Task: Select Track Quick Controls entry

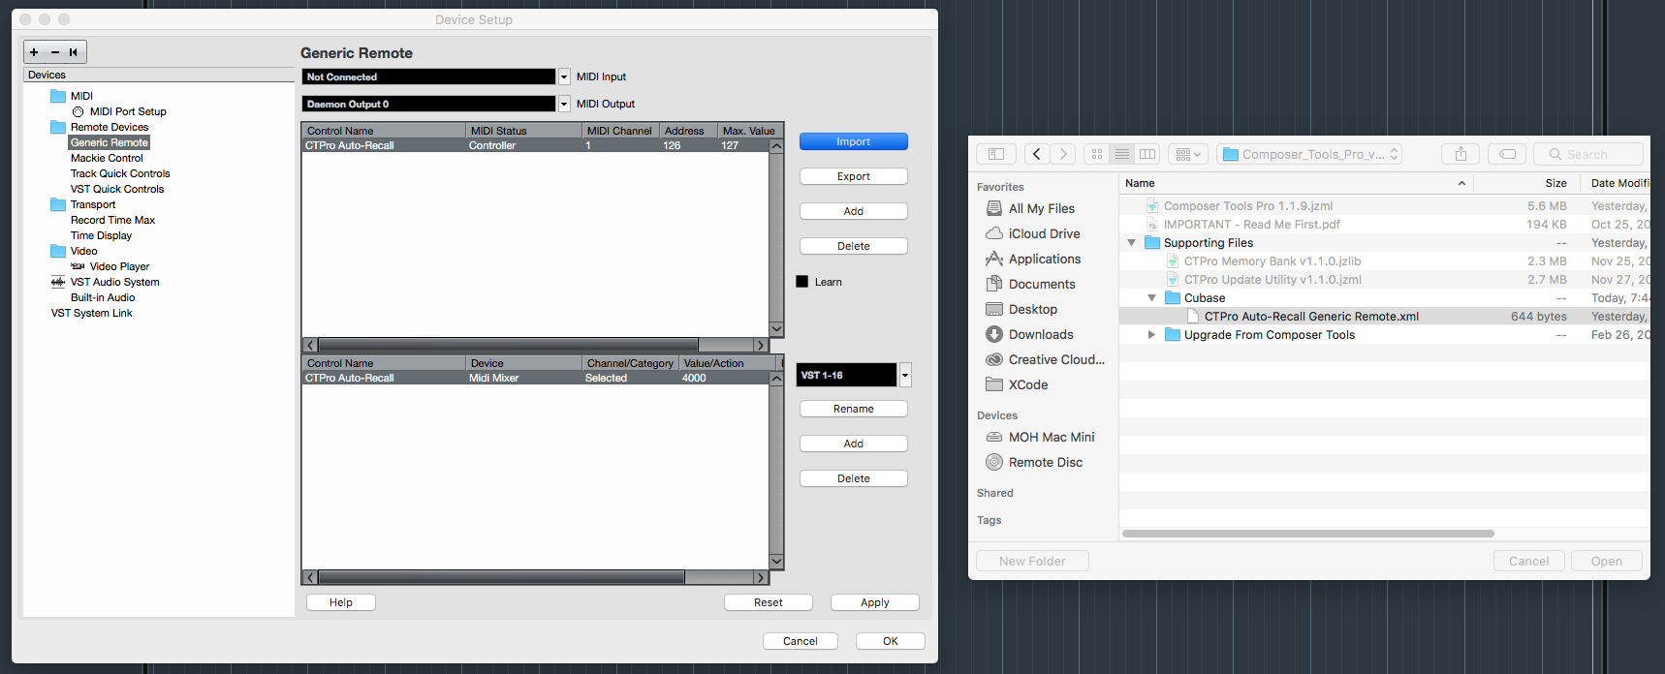Action: click(x=120, y=173)
